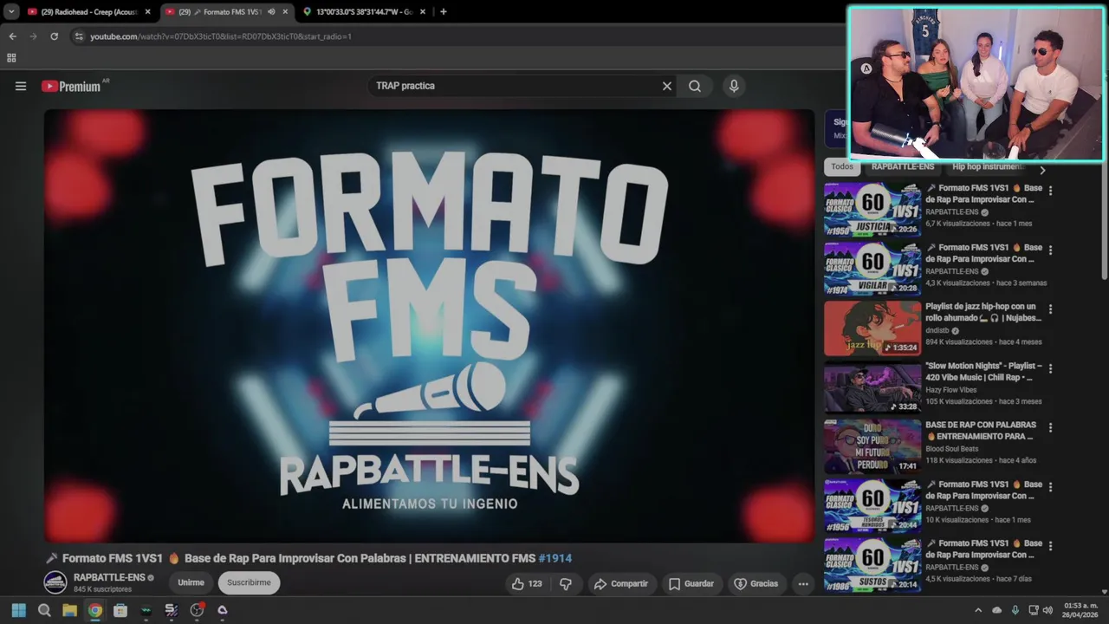This screenshot has width=1109, height=624.
Task: Open the jazz hip-hop playlist thumbnail
Action: point(872,328)
